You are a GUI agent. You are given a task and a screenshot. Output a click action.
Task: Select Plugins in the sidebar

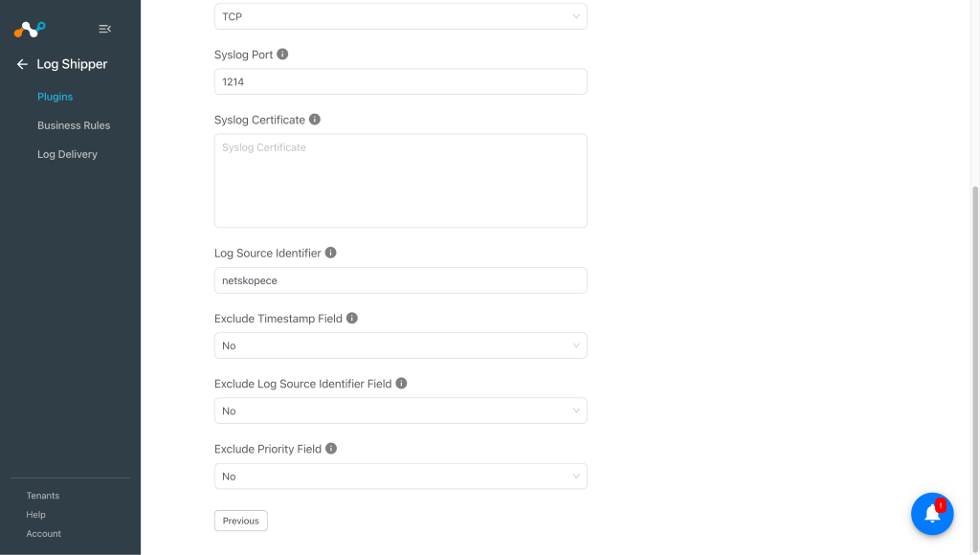pyautogui.click(x=55, y=97)
